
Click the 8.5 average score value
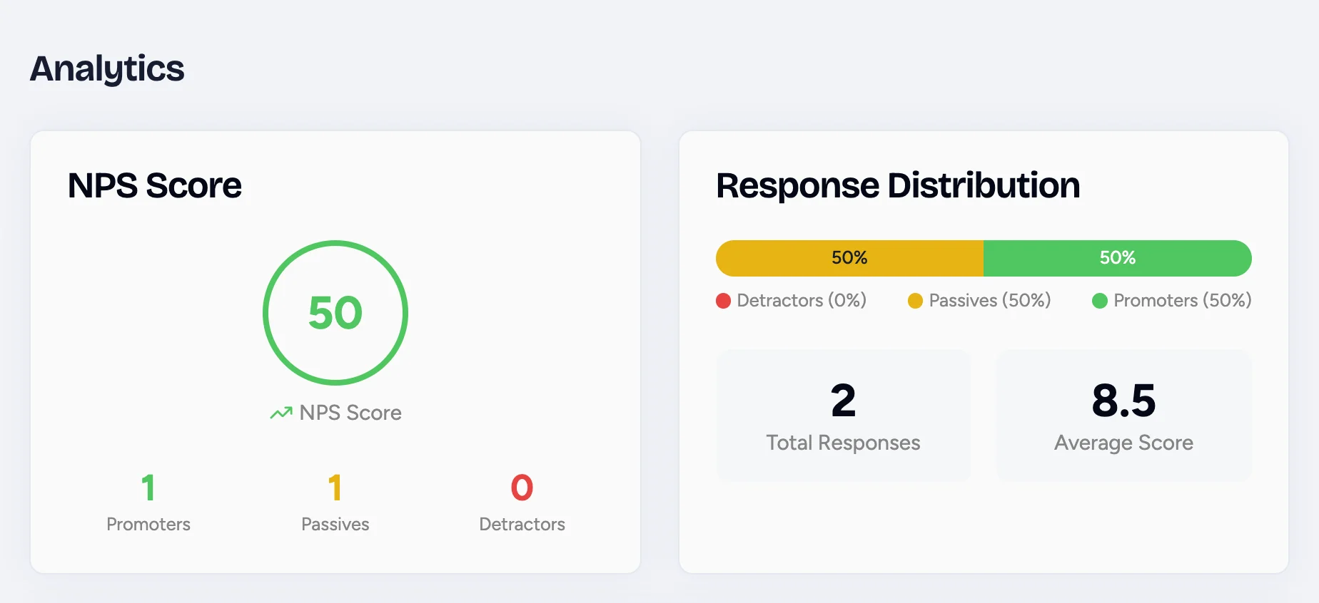[1124, 401]
